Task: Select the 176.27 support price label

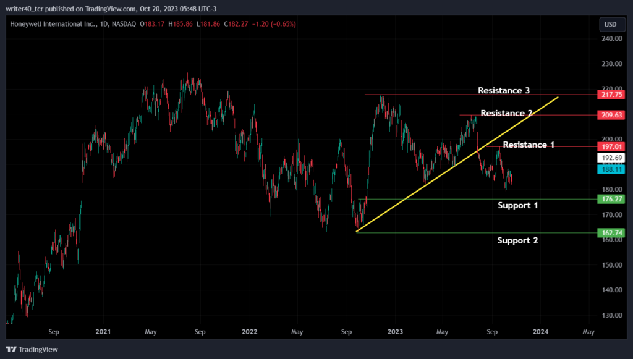Action: [x=611, y=199]
